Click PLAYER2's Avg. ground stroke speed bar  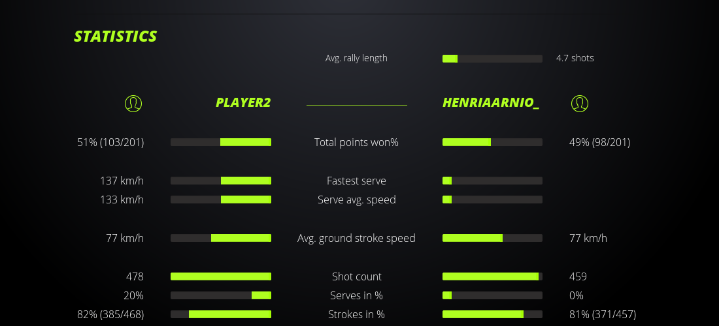tap(221, 238)
